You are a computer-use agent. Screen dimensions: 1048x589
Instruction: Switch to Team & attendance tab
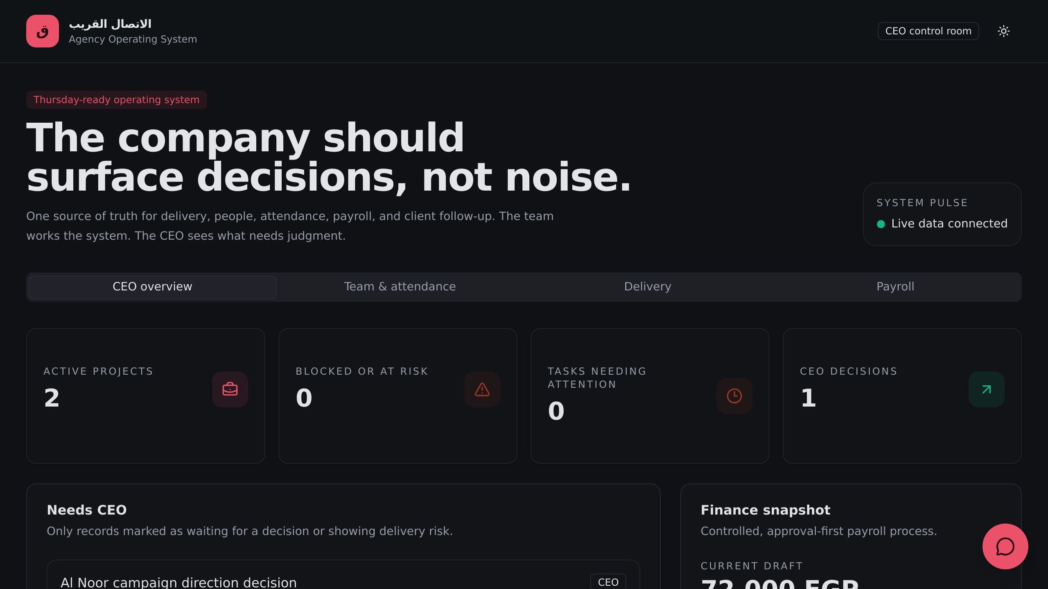click(400, 287)
